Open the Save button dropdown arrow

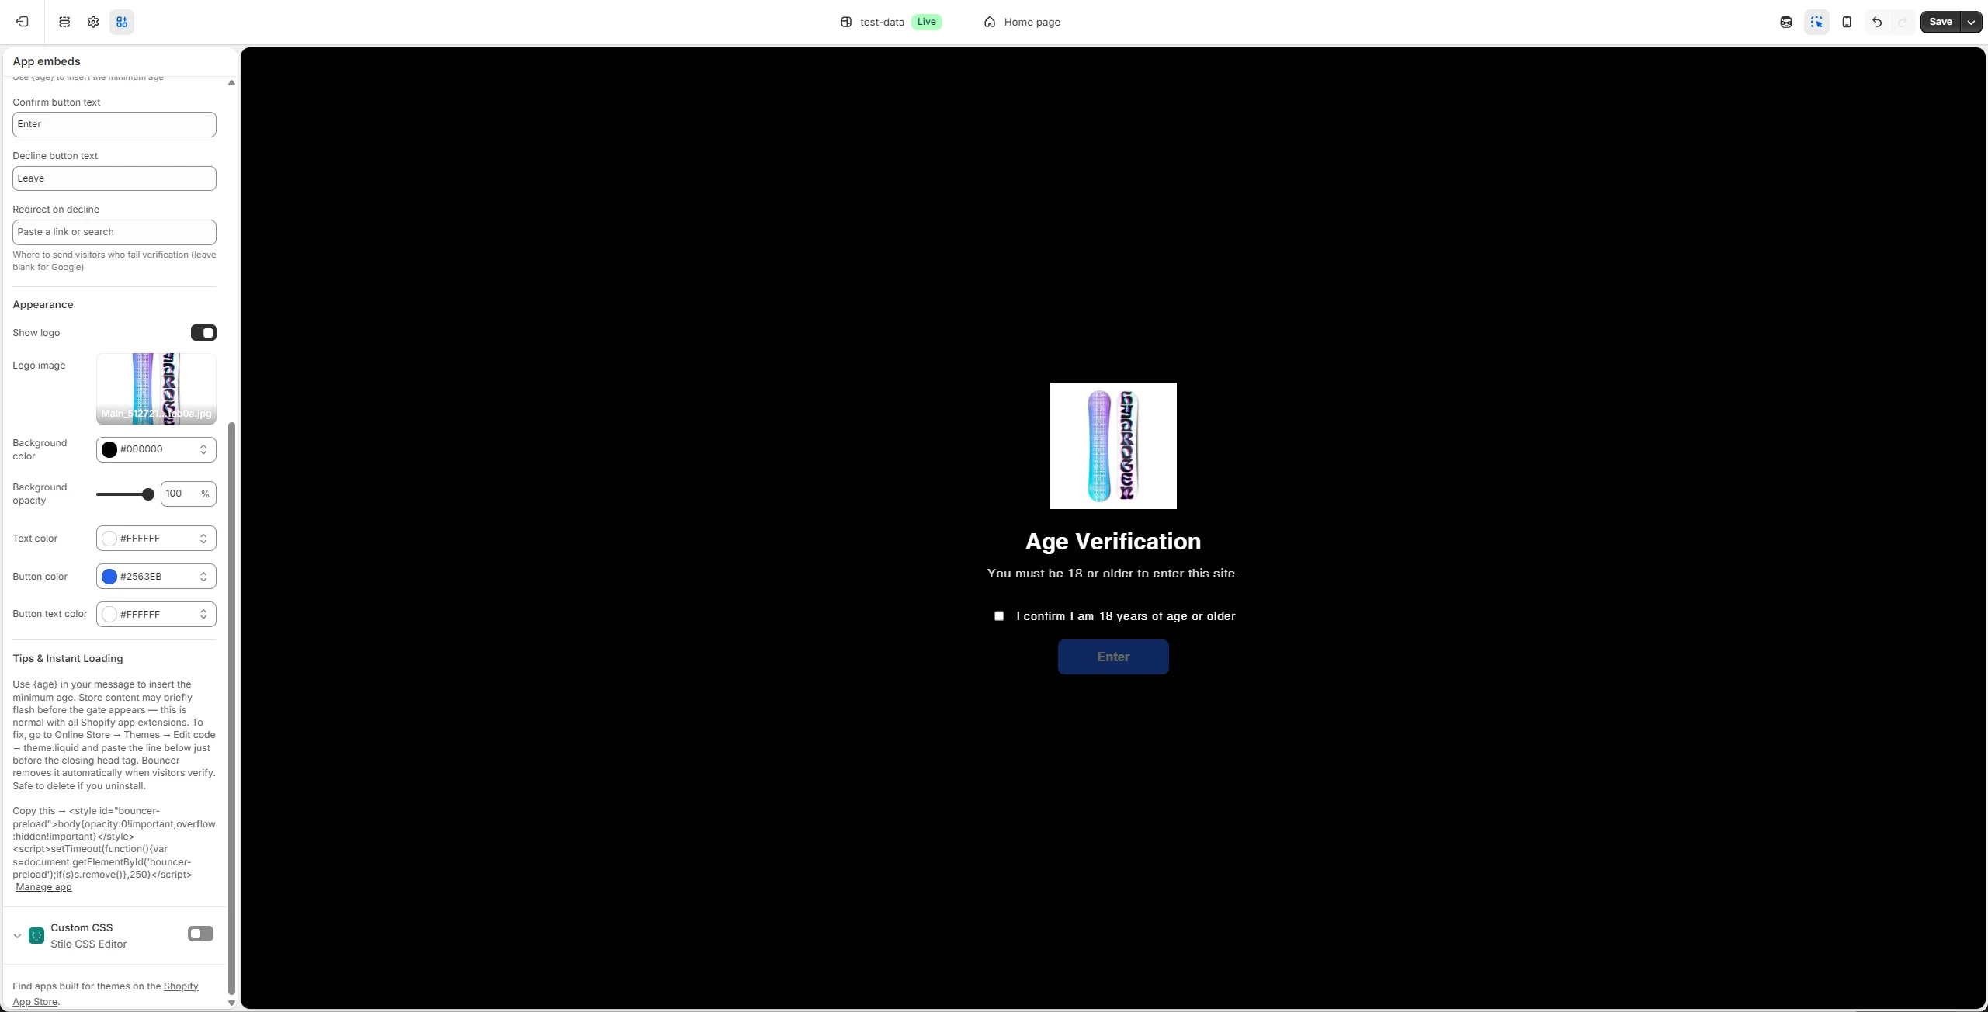pyautogui.click(x=1971, y=22)
